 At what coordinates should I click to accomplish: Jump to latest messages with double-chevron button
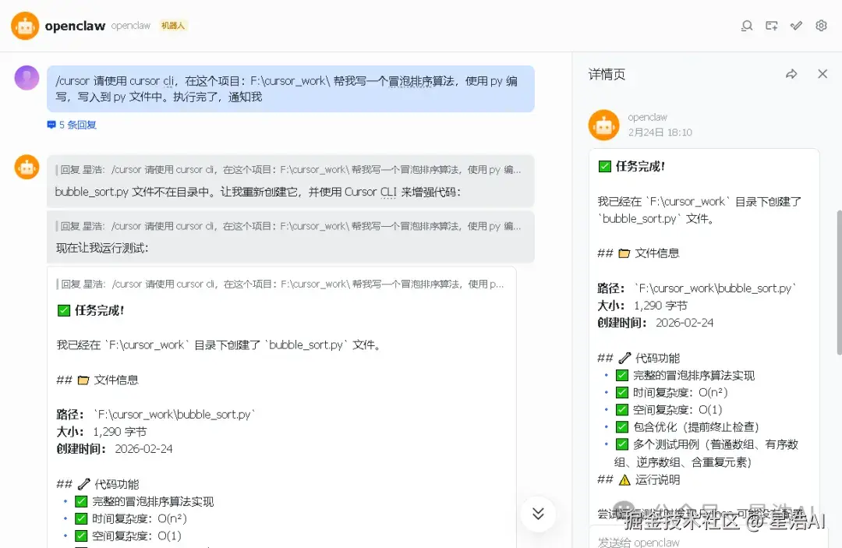tap(538, 514)
